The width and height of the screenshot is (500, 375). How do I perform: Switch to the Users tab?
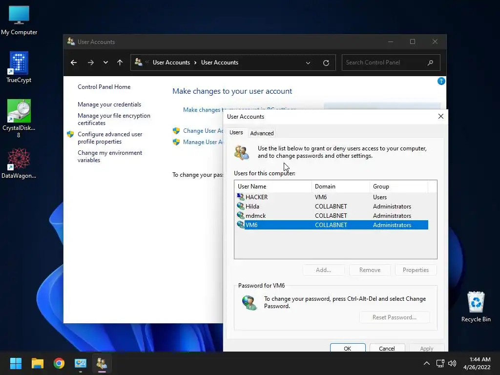coord(236,132)
